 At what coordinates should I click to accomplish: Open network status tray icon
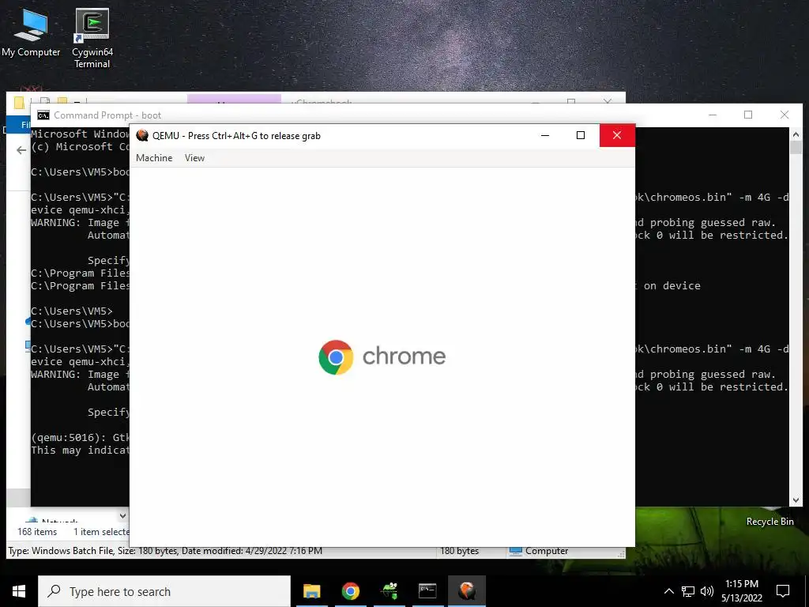point(688,591)
